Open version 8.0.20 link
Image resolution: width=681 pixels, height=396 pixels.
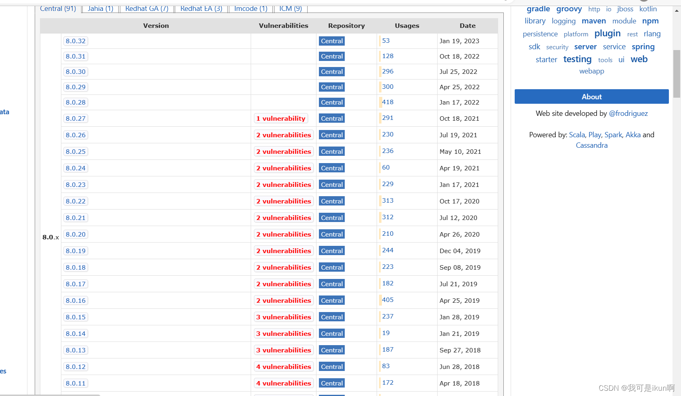tap(75, 234)
